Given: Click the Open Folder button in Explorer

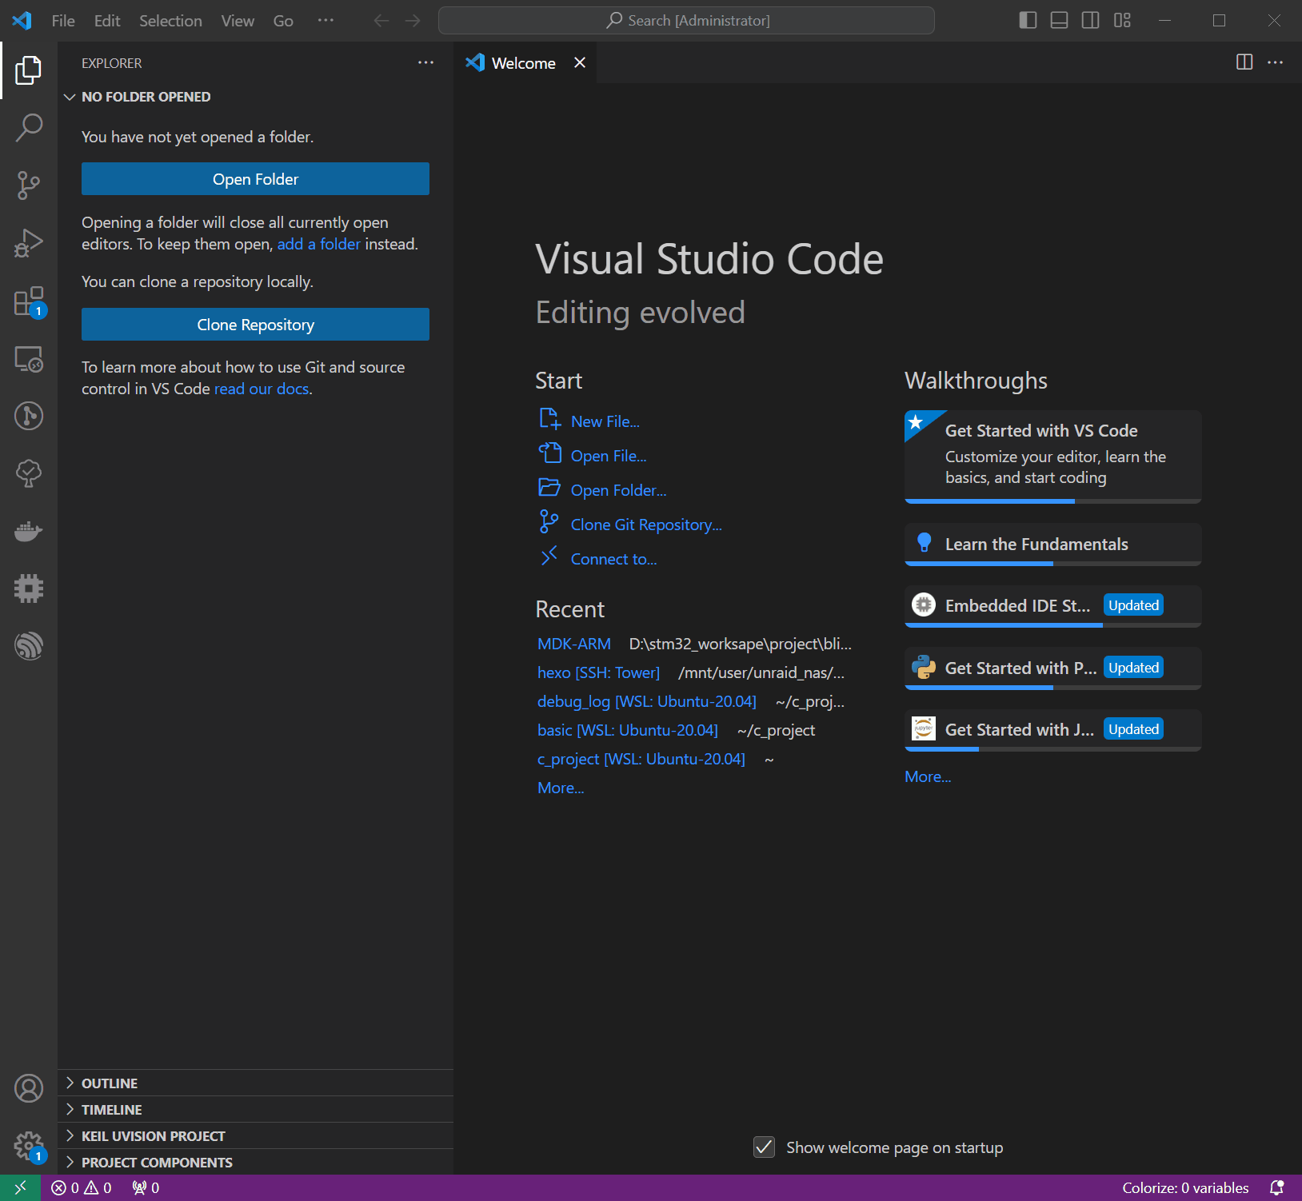Looking at the screenshot, I should click(x=255, y=179).
